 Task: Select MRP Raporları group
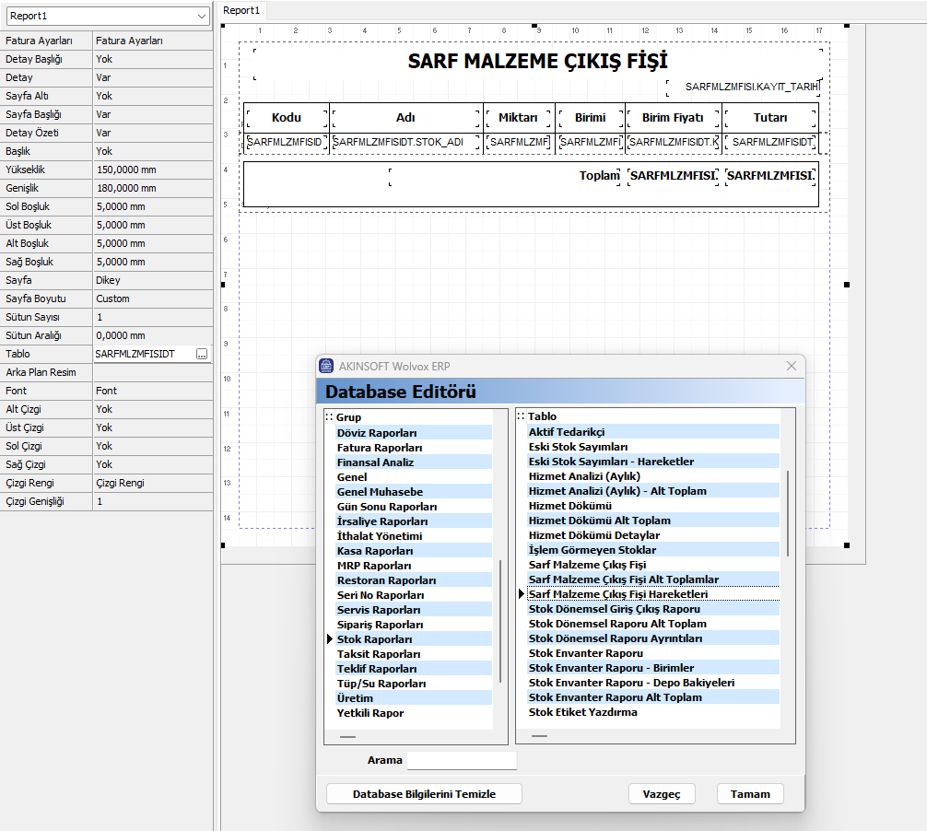tap(414, 566)
